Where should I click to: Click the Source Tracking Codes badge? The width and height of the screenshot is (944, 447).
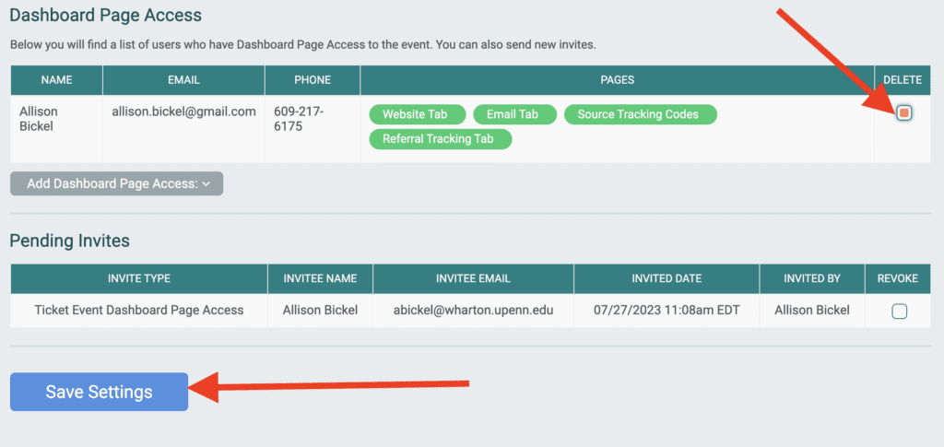641,114
